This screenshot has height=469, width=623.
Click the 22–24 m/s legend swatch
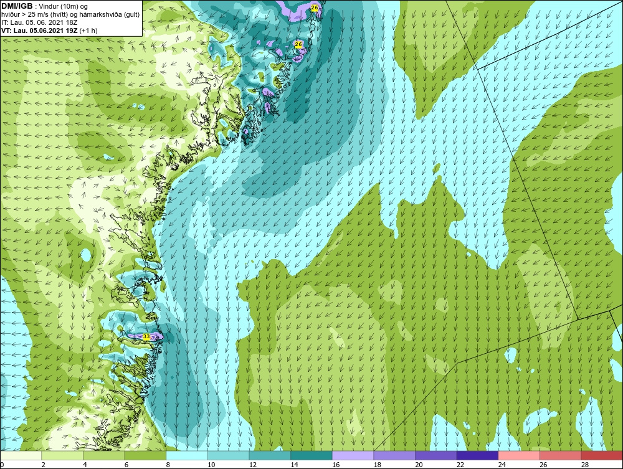point(477,455)
